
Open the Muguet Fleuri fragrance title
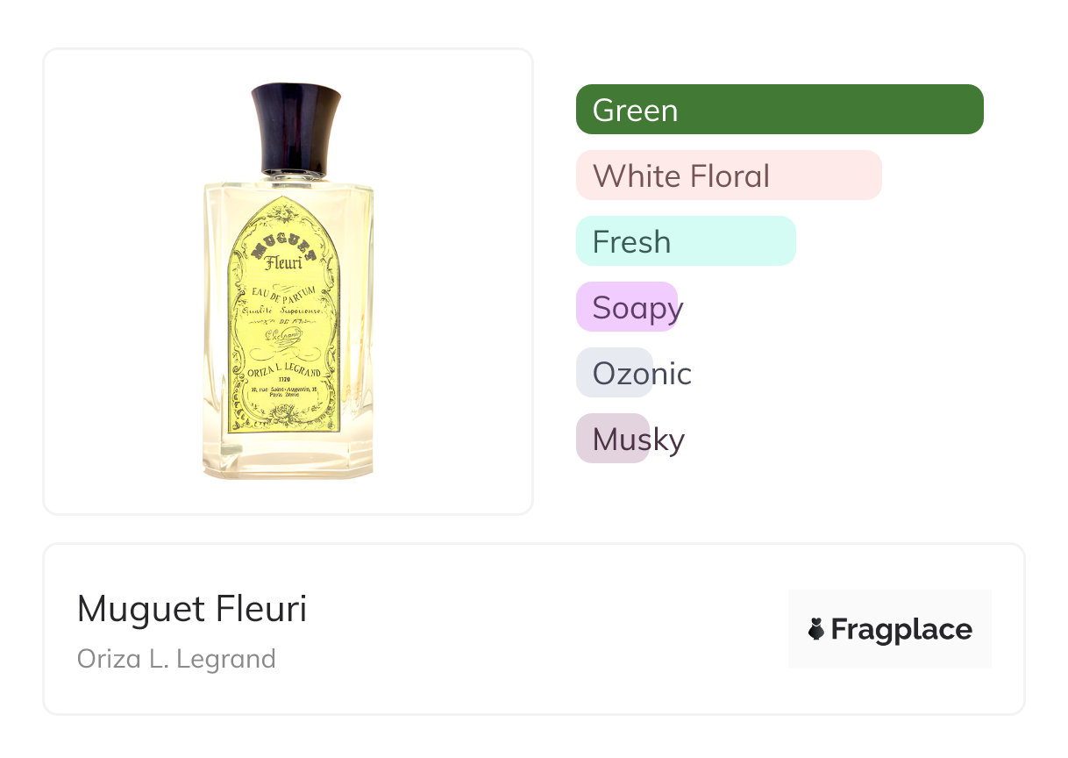point(192,609)
